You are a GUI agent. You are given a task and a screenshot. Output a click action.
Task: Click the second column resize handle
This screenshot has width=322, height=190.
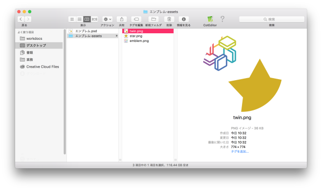click(x=176, y=160)
